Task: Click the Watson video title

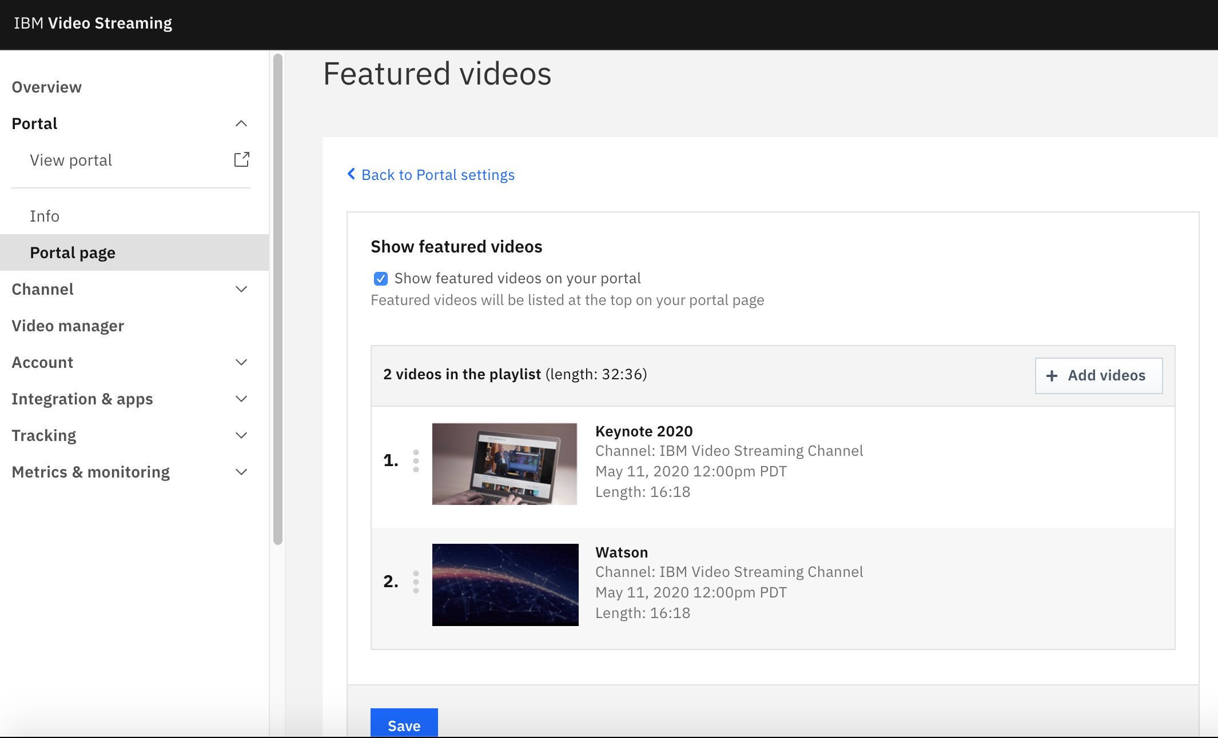Action: pyautogui.click(x=622, y=552)
